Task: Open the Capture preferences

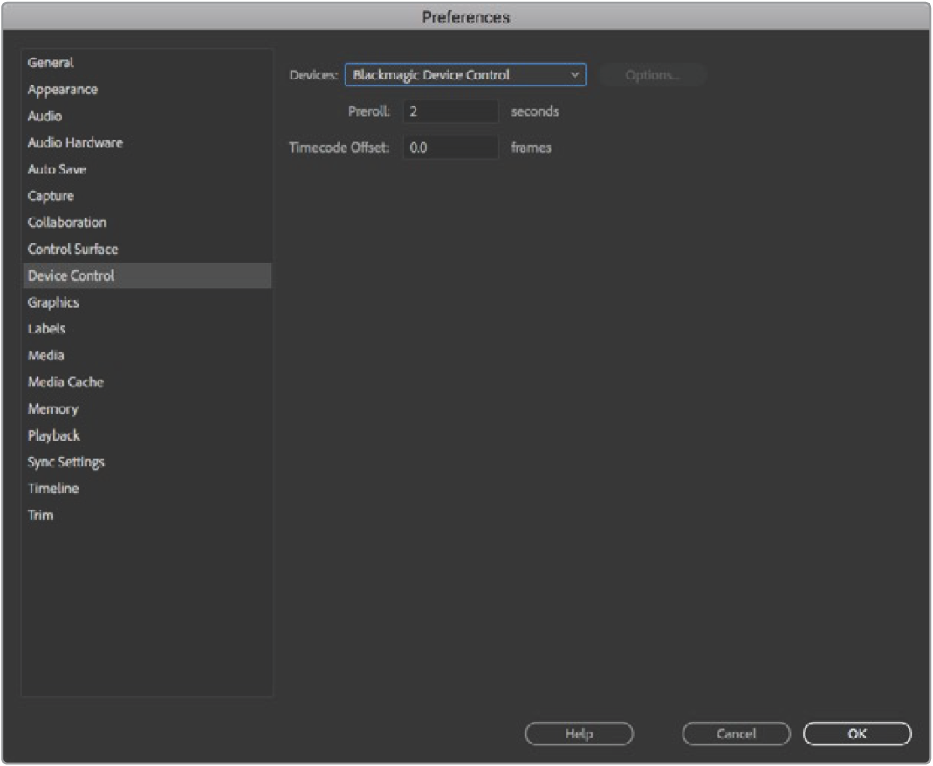Action: [51, 196]
